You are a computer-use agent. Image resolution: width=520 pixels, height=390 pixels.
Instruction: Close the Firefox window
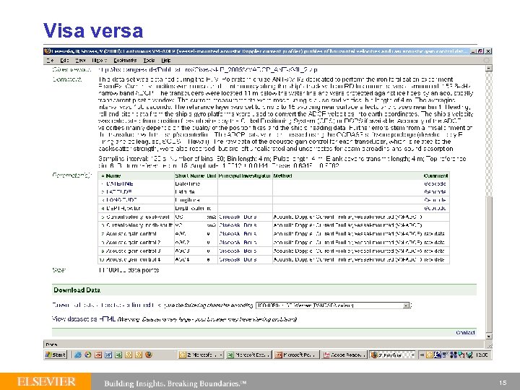(488, 51)
